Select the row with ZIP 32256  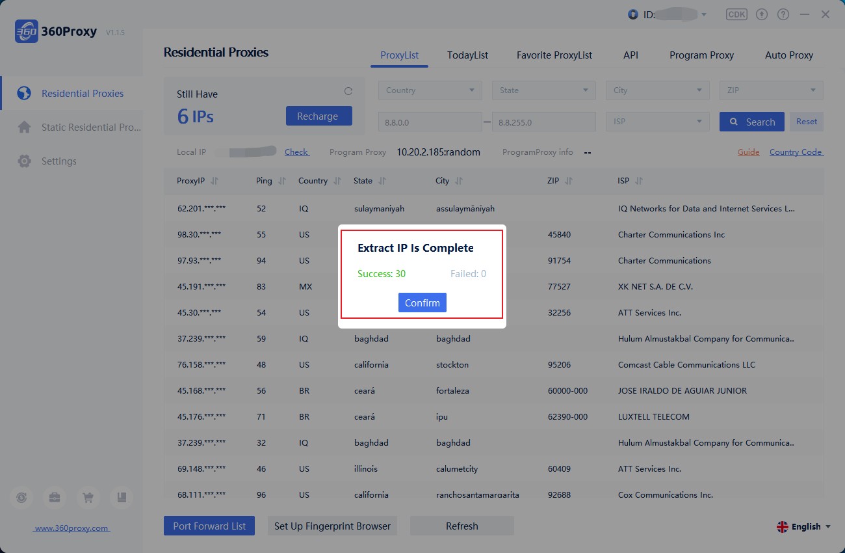click(494, 313)
